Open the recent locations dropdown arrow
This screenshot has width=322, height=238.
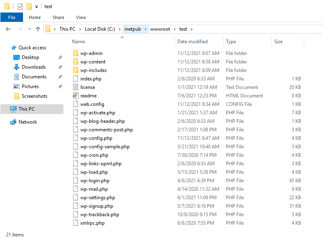pos(29,29)
